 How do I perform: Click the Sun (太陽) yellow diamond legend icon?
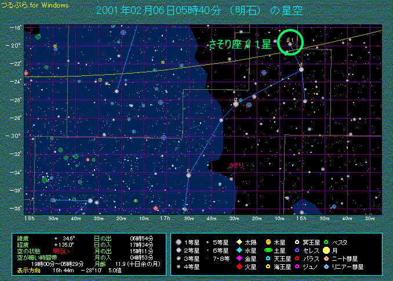tap(239, 241)
